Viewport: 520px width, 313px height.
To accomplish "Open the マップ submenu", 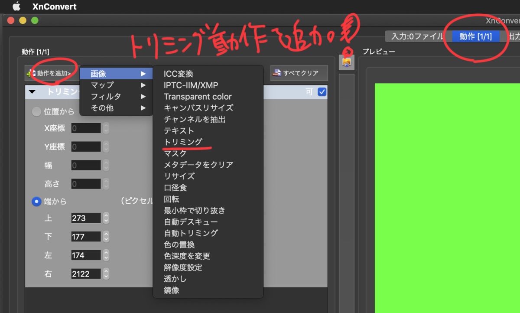I will click(116, 85).
